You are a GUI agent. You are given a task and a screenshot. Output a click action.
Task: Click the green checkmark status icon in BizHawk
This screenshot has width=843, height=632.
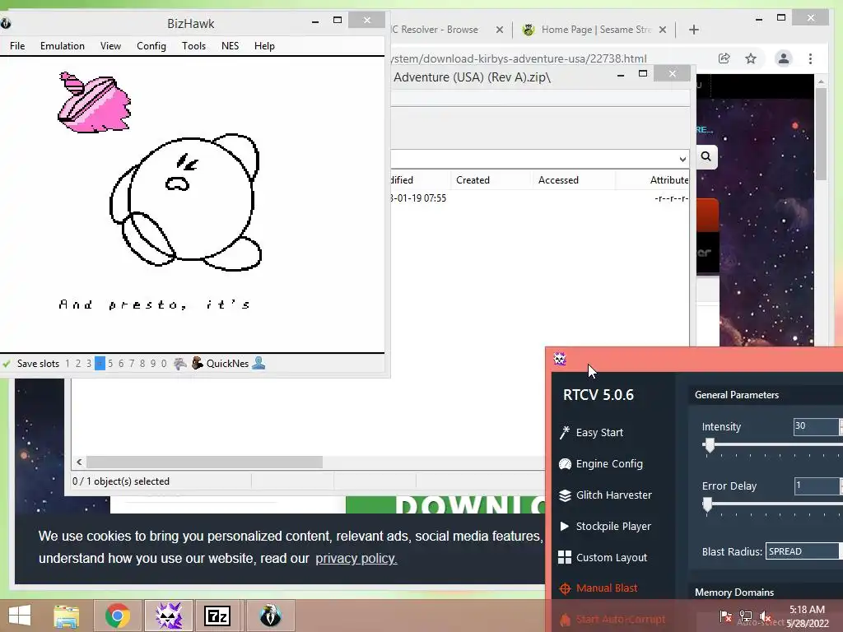coord(7,364)
